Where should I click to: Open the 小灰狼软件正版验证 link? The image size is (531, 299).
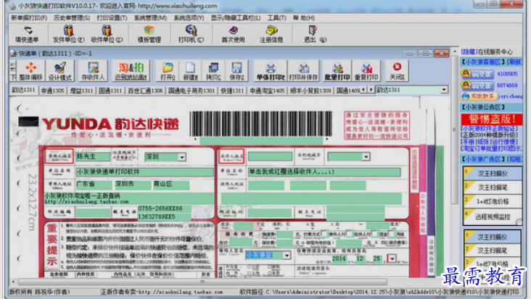click(x=490, y=129)
